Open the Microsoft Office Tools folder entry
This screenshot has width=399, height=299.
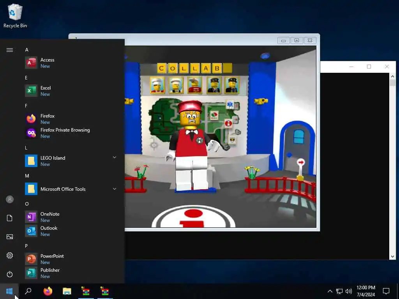(71, 189)
